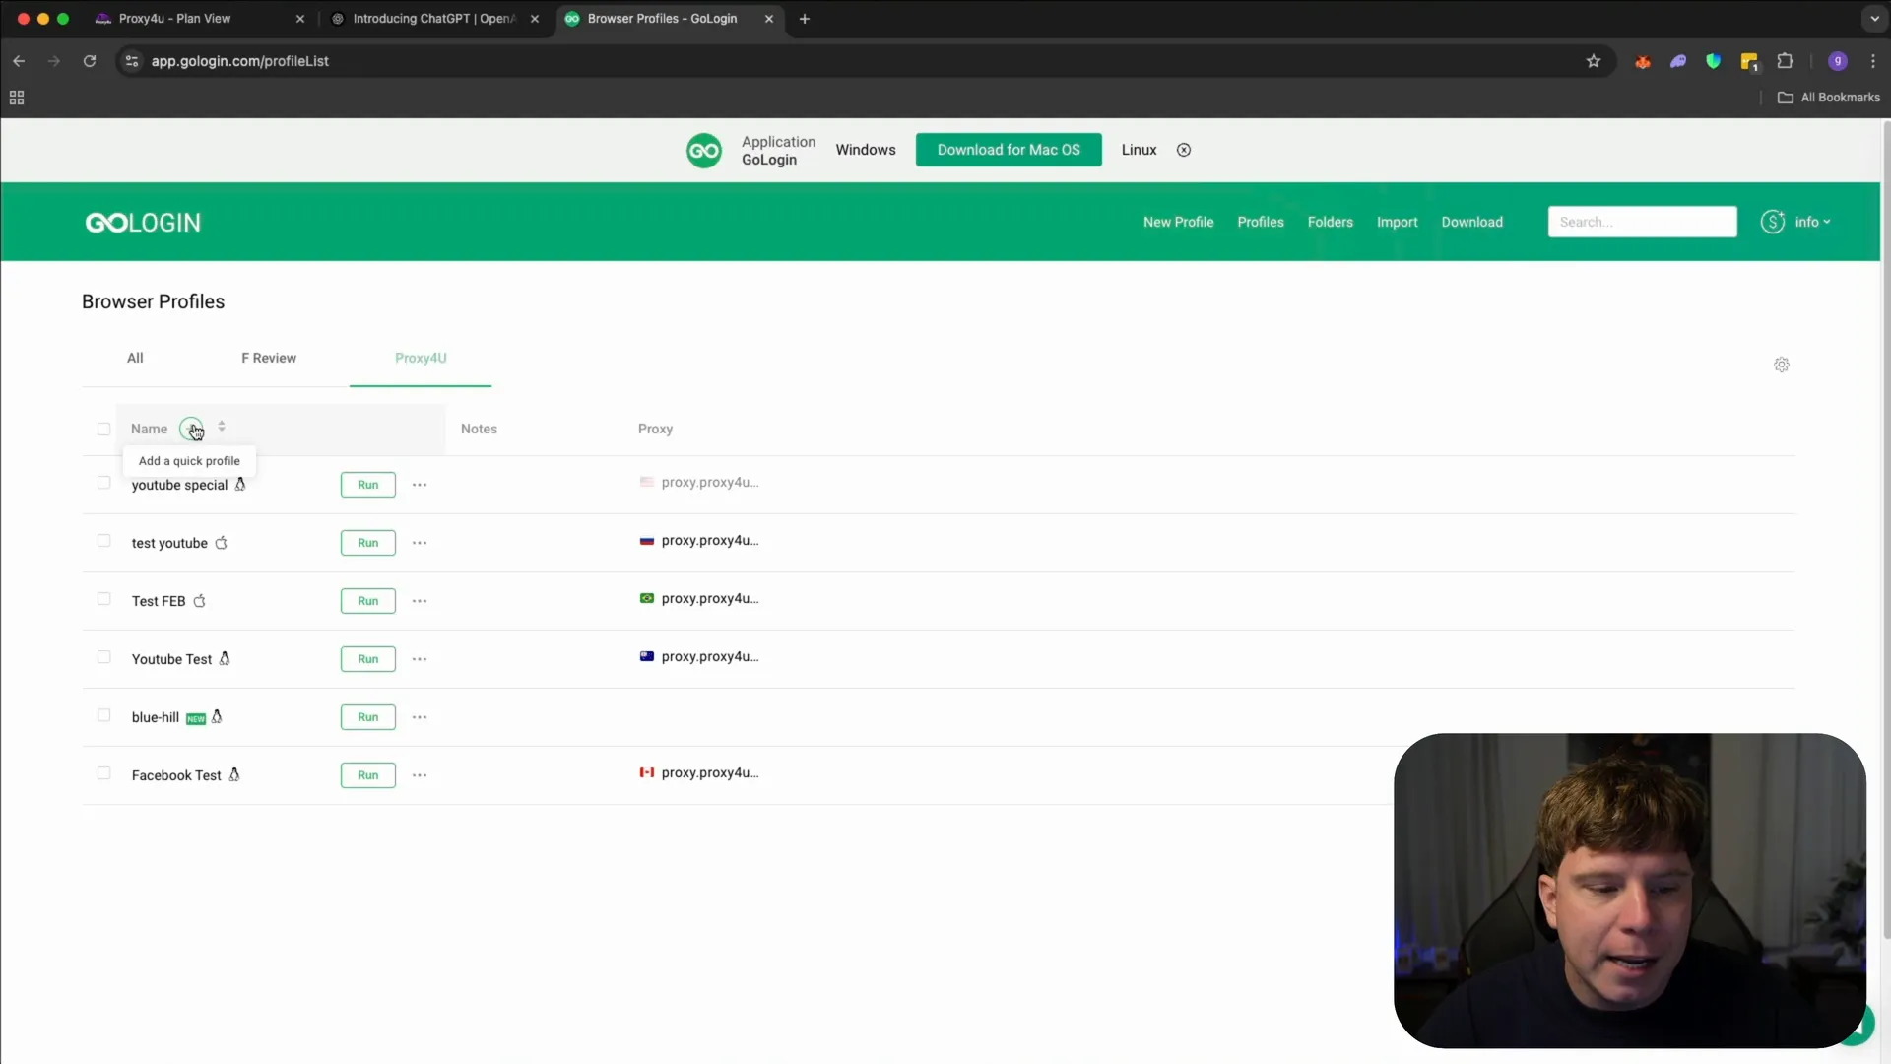Click the address bar URL
The width and height of the screenshot is (1891, 1064).
point(239,61)
